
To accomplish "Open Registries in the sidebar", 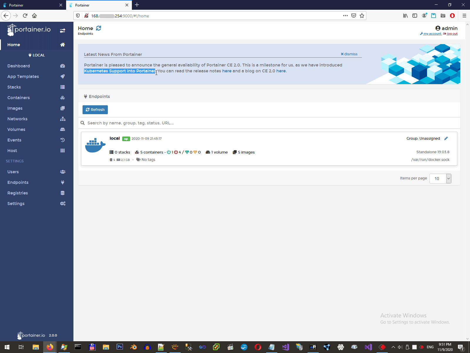I will (37, 193).
